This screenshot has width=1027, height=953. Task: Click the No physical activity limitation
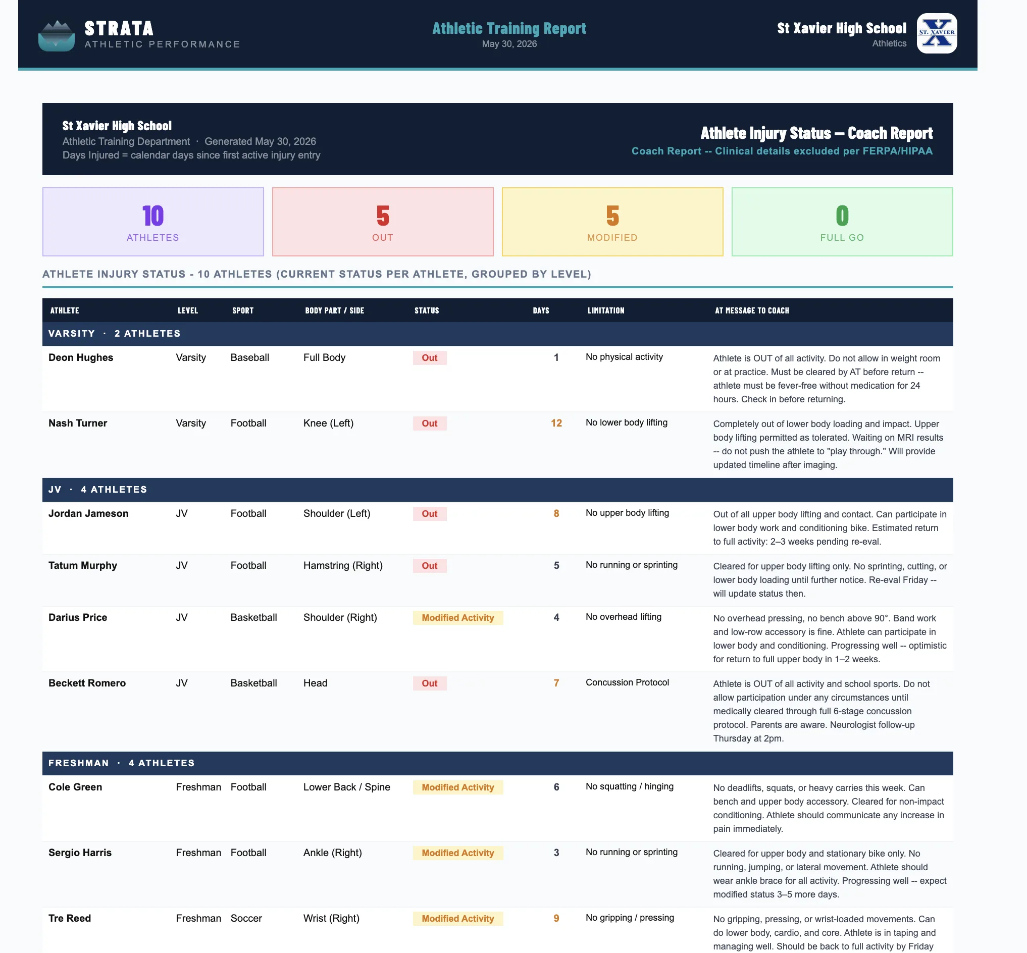(x=624, y=357)
